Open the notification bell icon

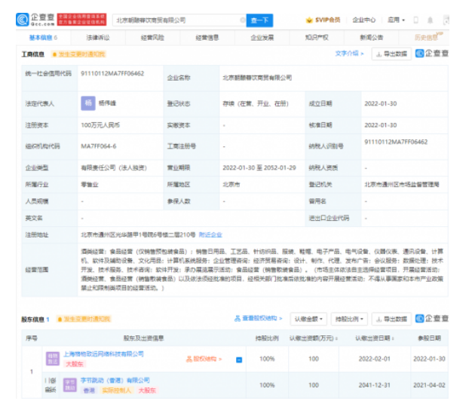(x=431, y=20)
